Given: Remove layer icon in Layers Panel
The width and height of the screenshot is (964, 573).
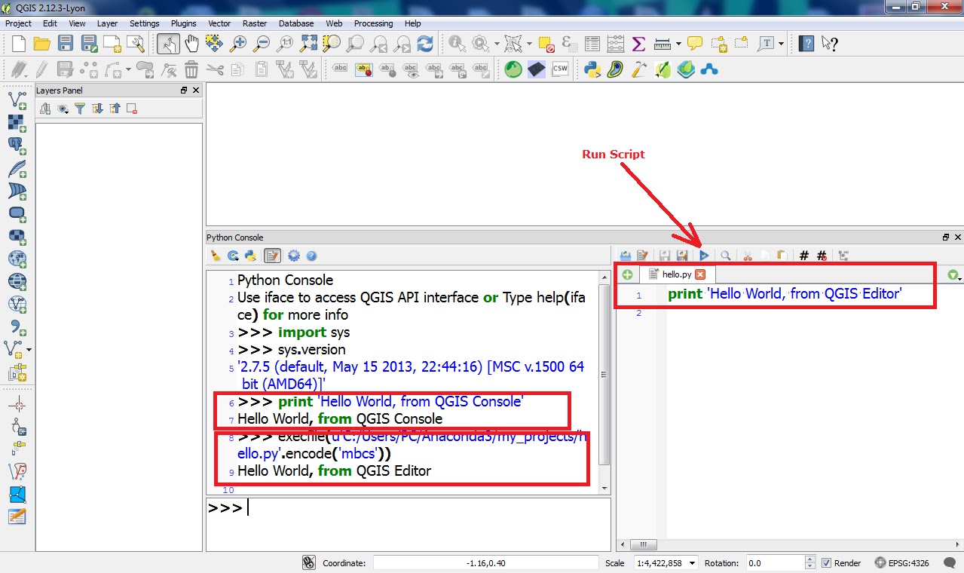Looking at the screenshot, I should click(x=132, y=109).
